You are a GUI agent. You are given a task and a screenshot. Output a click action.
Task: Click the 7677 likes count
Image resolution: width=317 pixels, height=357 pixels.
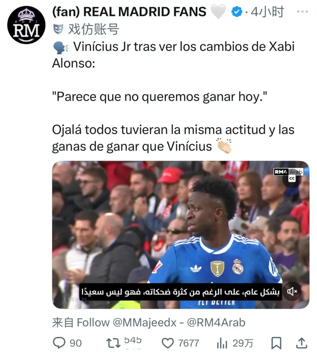click(x=189, y=343)
